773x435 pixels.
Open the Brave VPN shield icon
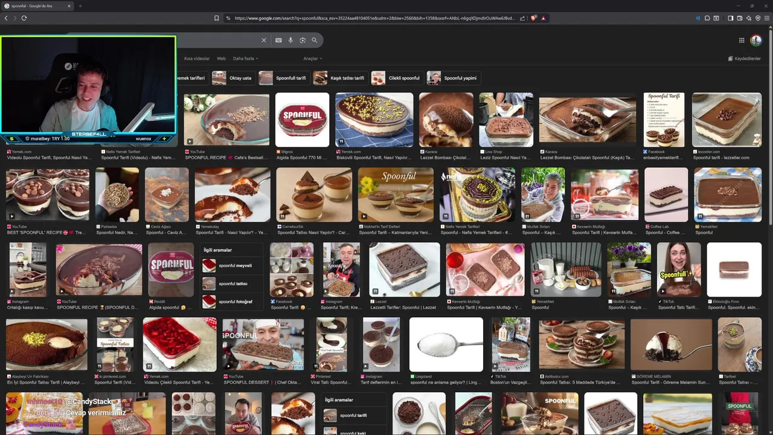[x=758, y=18]
